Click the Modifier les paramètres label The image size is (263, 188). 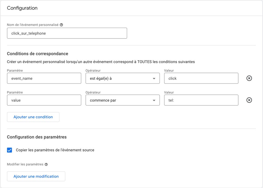25,164
